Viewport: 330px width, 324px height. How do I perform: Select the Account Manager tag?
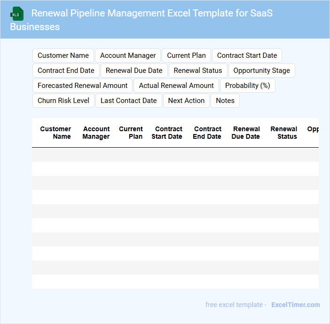click(128, 55)
